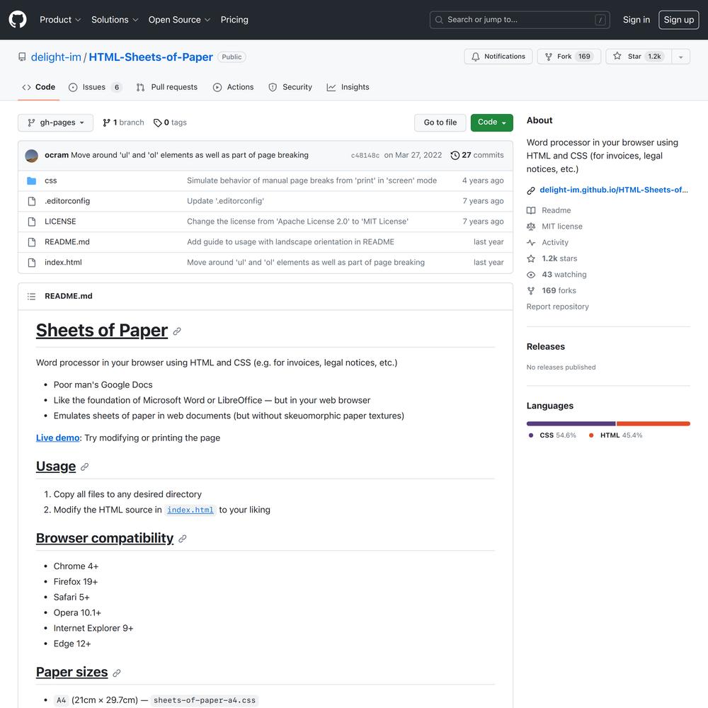Click the fork icon beside 169 forks
This screenshot has height=708, width=708.
(531, 291)
